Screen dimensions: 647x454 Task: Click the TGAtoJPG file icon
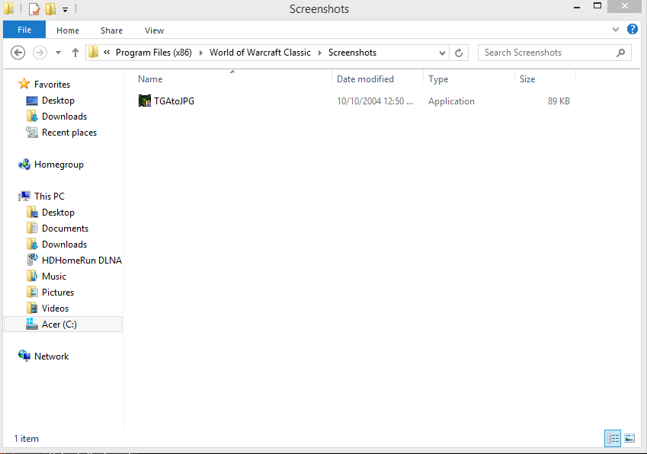coord(145,101)
